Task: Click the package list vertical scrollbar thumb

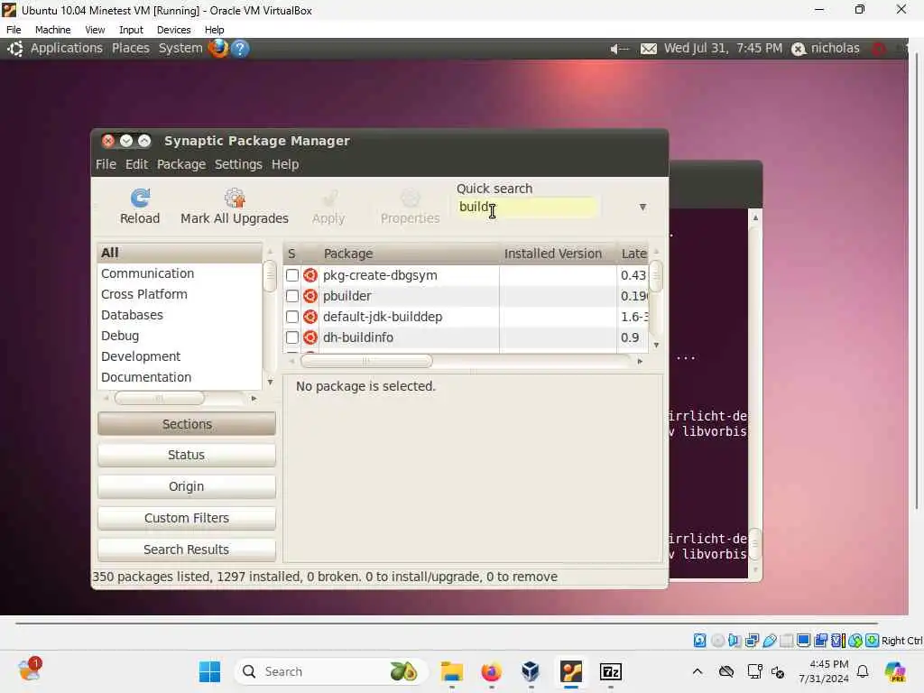Action: click(656, 276)
